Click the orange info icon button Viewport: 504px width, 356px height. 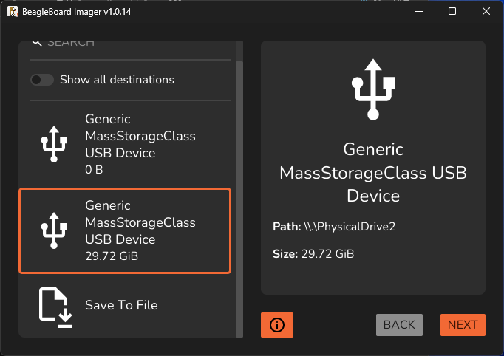[276, 325]
